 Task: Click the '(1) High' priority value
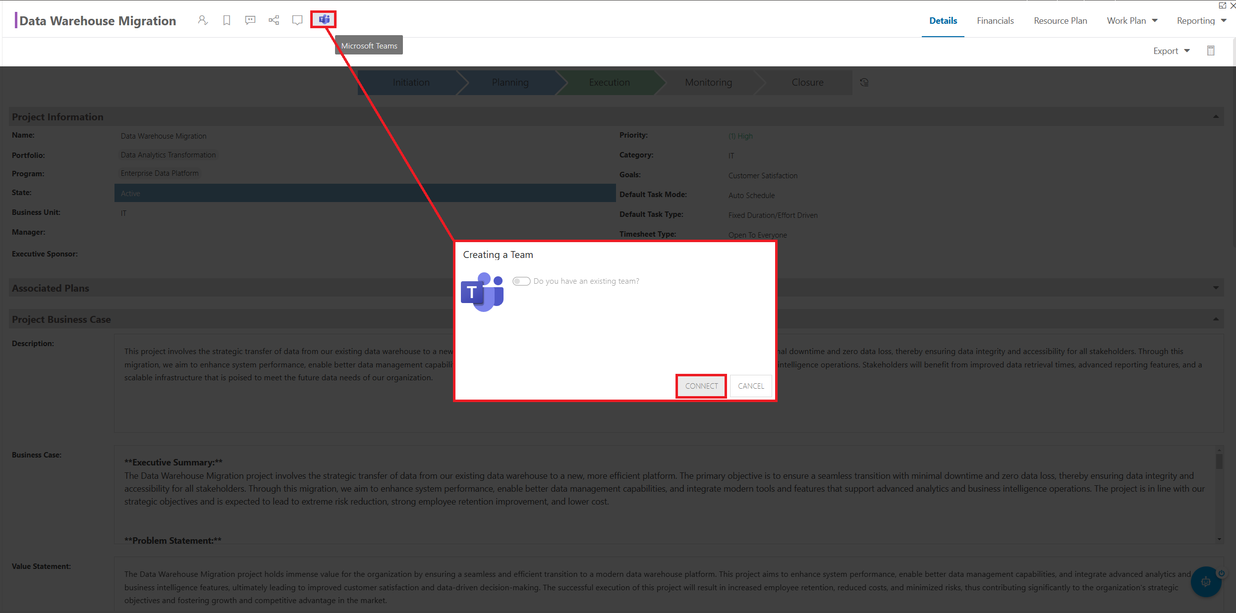click(x=740, y=136)
